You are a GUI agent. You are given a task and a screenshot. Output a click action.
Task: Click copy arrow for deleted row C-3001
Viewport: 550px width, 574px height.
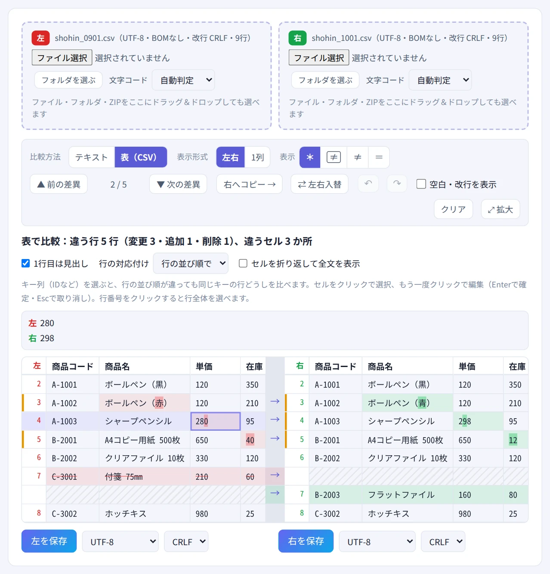[x=275, y=475]
